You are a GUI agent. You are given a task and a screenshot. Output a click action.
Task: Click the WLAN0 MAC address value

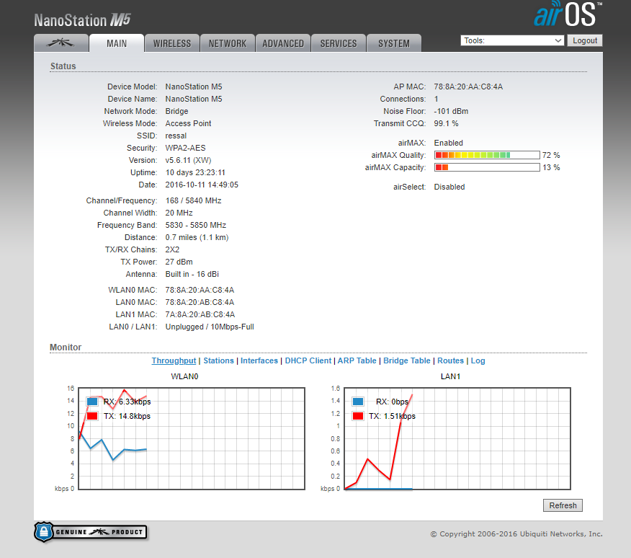(x=200, y=290)
